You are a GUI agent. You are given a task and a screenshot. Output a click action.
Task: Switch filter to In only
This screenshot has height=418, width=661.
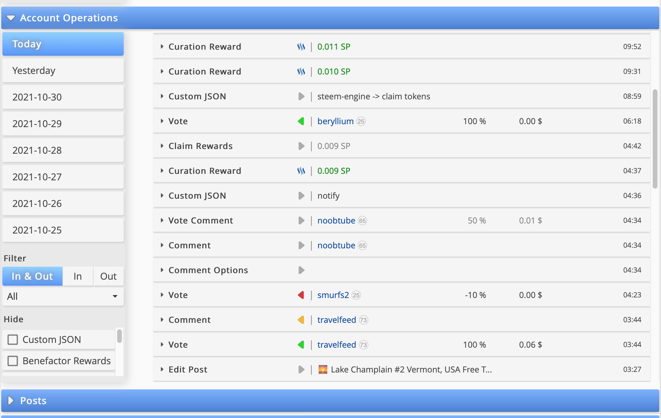click(78, 276)
